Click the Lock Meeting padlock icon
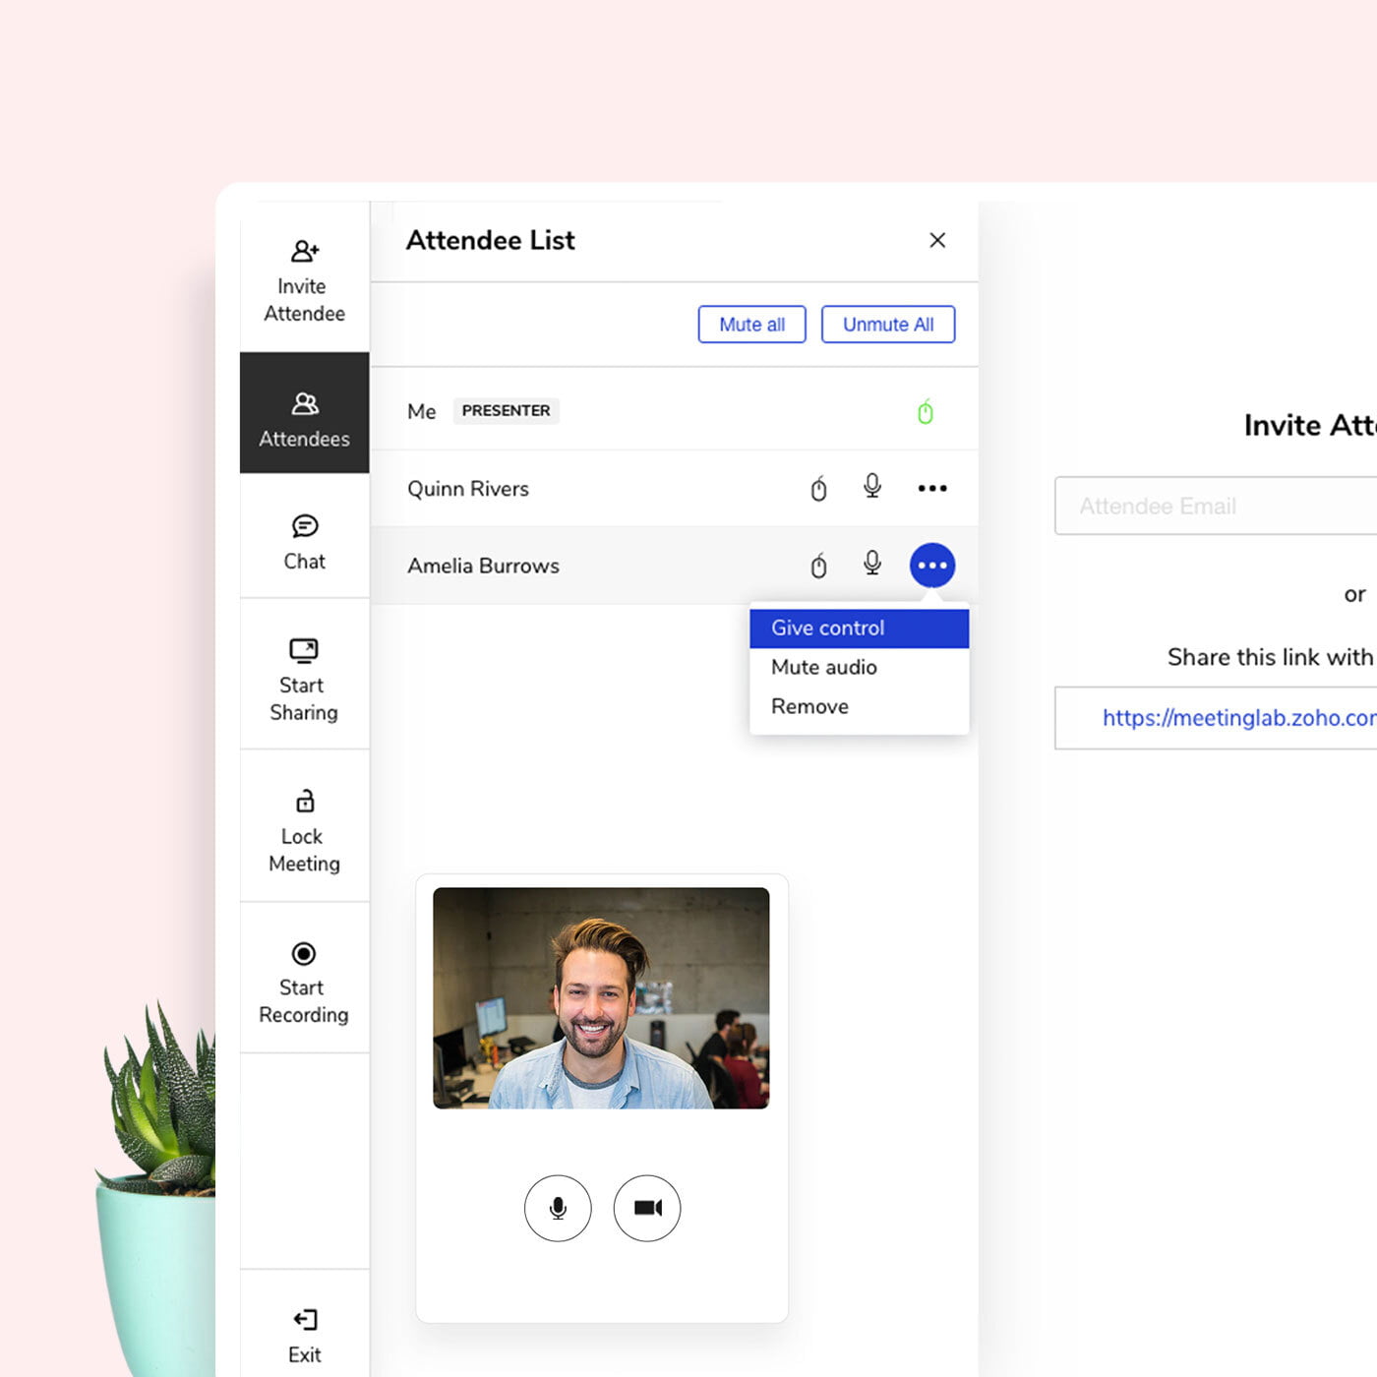 [x=305, y=801]
